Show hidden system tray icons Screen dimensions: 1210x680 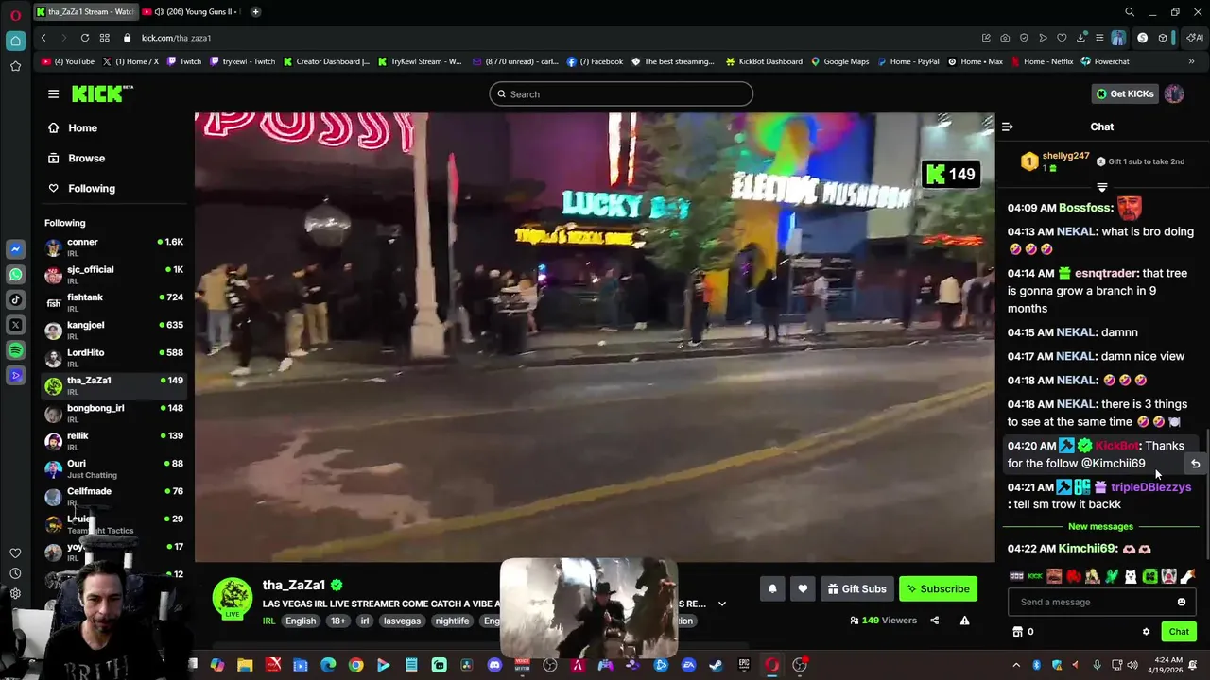tap(1016, 665)
